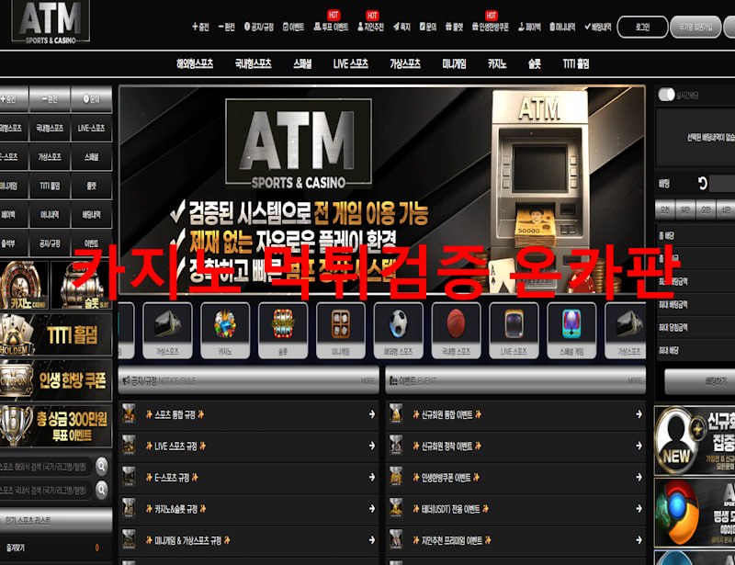Open the 슬롯 slot machine thumbnail

pos(82,285)
